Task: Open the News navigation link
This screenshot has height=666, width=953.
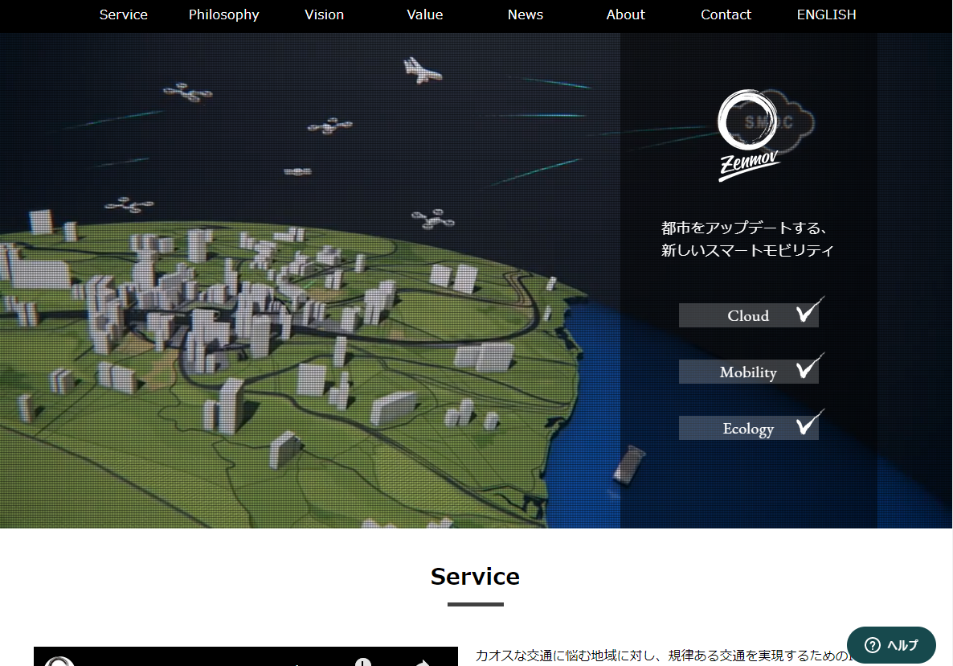Action: [526, 14]
